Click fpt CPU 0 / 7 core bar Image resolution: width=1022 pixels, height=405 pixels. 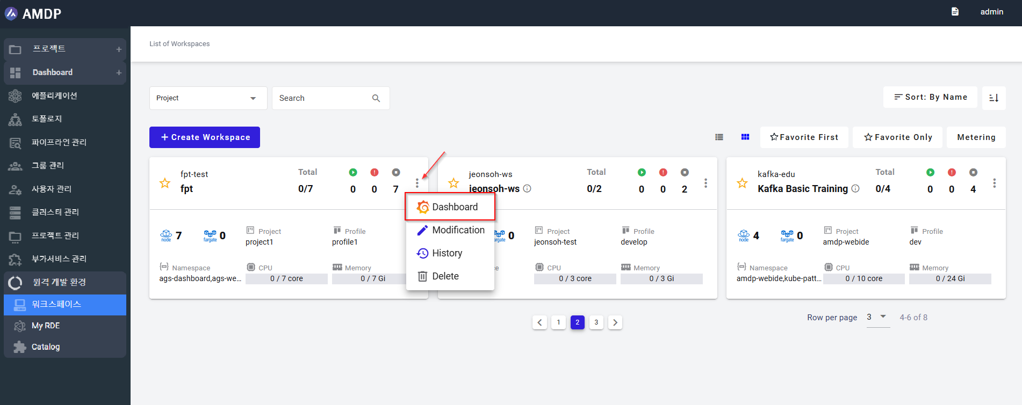(x=286, y=279)
